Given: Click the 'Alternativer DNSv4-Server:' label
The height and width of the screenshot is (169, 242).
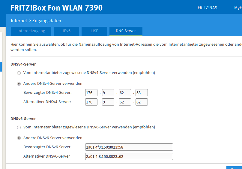Looking at the screenshot, I should (x=47, y=102).
